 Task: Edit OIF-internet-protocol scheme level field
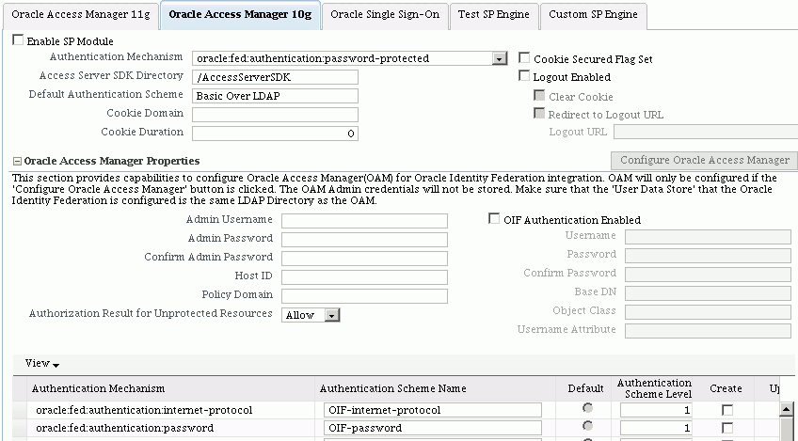pyautogui.click(x=656, y=410)
